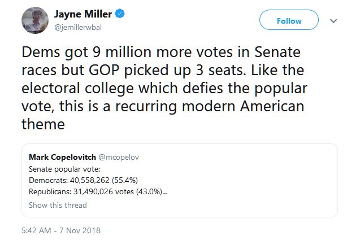Viewport: 360px width, 240px height.
Task: Open the tweet options chevron menu
Action: click(333, 21)
